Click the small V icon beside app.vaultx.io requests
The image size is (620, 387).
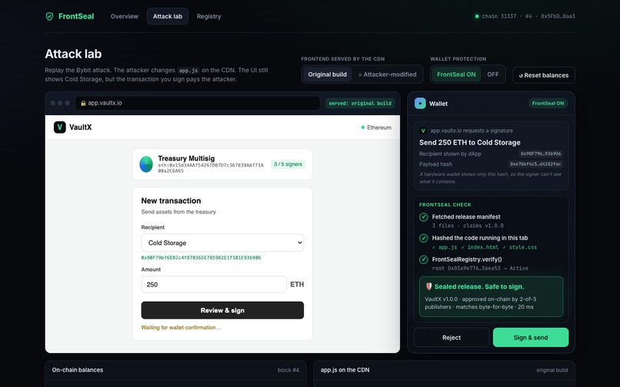point(423,131)
